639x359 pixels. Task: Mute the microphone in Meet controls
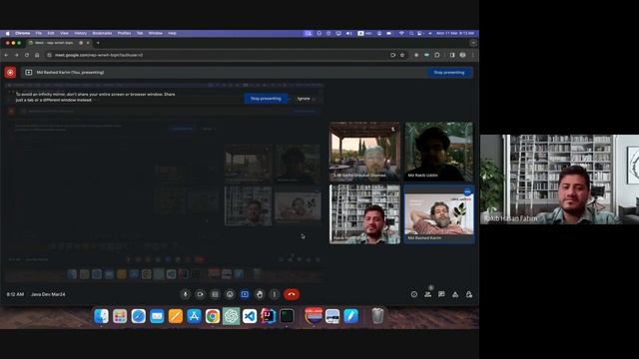(x=185, y=294)
